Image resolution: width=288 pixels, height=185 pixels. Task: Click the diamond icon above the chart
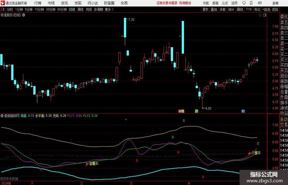(x=260, y=15)
